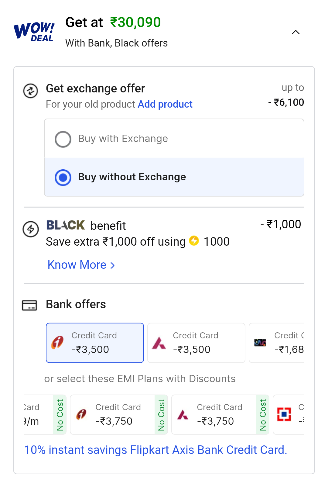Image resolution: width=328 pixels, height=484 pixels.
Task: Click the BLACK benefit lightning icon
Action: click(x=31, y=229)
